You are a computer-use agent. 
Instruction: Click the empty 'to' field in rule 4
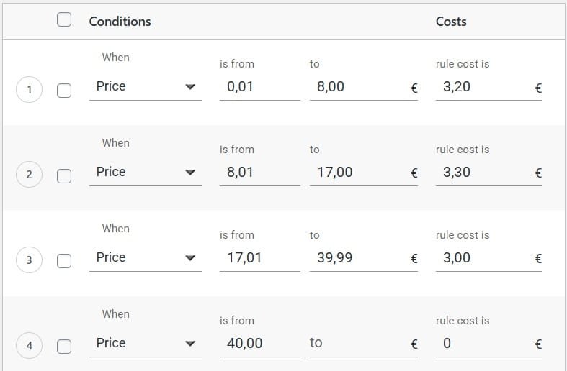(x=358, y=344)
